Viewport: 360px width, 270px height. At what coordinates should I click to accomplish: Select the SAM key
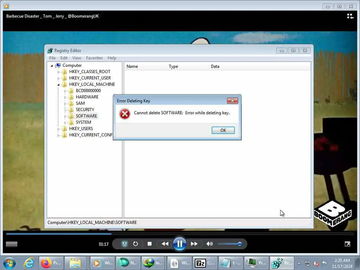click(80, 103)
